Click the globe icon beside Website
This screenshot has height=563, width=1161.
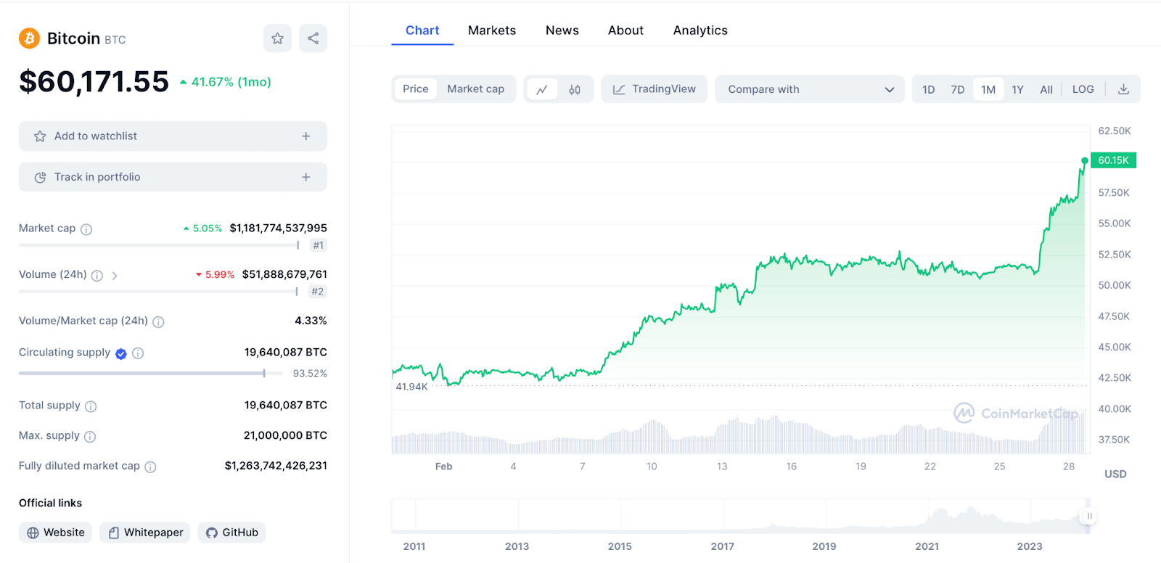(33, 533)
